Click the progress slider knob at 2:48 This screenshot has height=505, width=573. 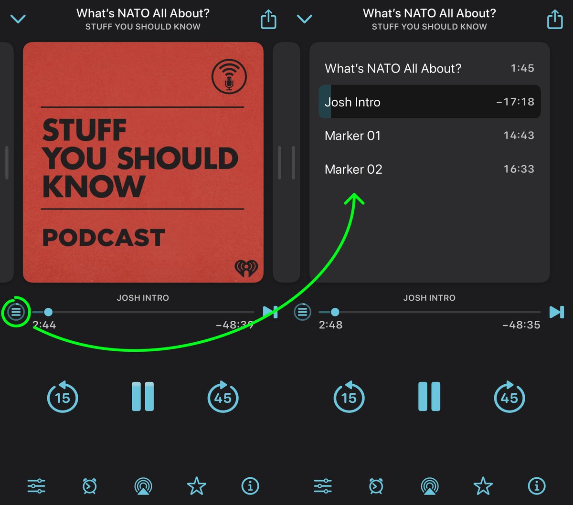(335, 312)
